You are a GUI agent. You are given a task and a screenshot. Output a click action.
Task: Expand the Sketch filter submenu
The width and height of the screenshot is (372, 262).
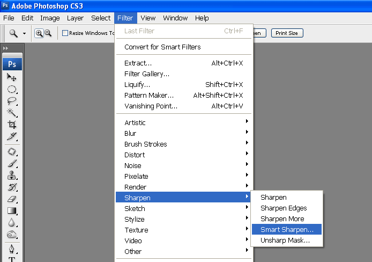click(x=183, y=208)
